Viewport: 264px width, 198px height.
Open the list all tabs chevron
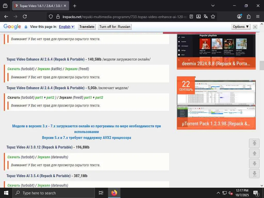[213, 6]
